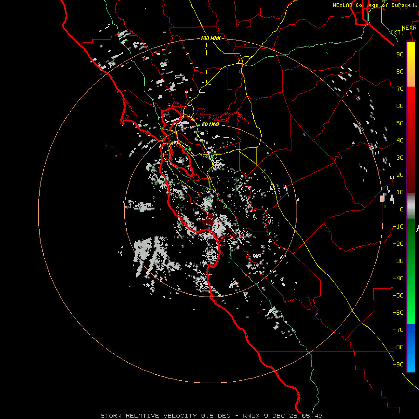Screen dimensions: 419x419
Task: Click the "60 NMI" range ring label
Action: coord(210,124)
